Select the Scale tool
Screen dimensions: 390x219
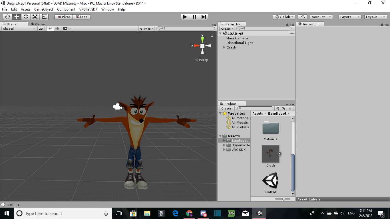[x=35, y=17]
